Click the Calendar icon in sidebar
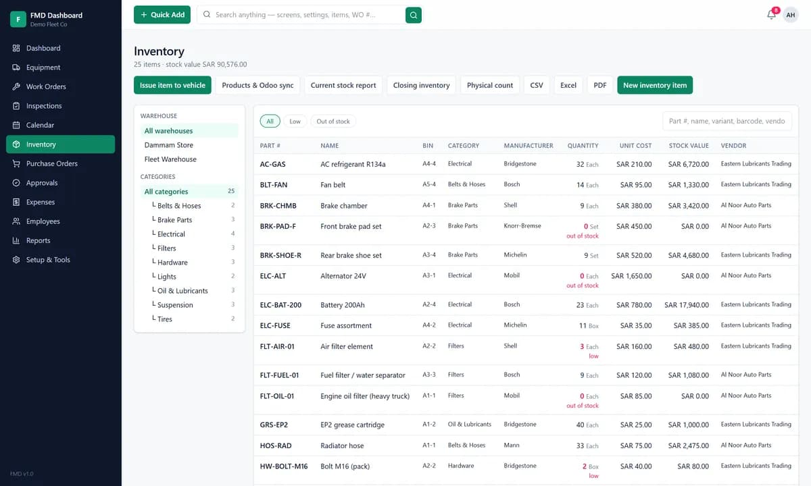The image size is (811, 486). [x=16, y=126]
